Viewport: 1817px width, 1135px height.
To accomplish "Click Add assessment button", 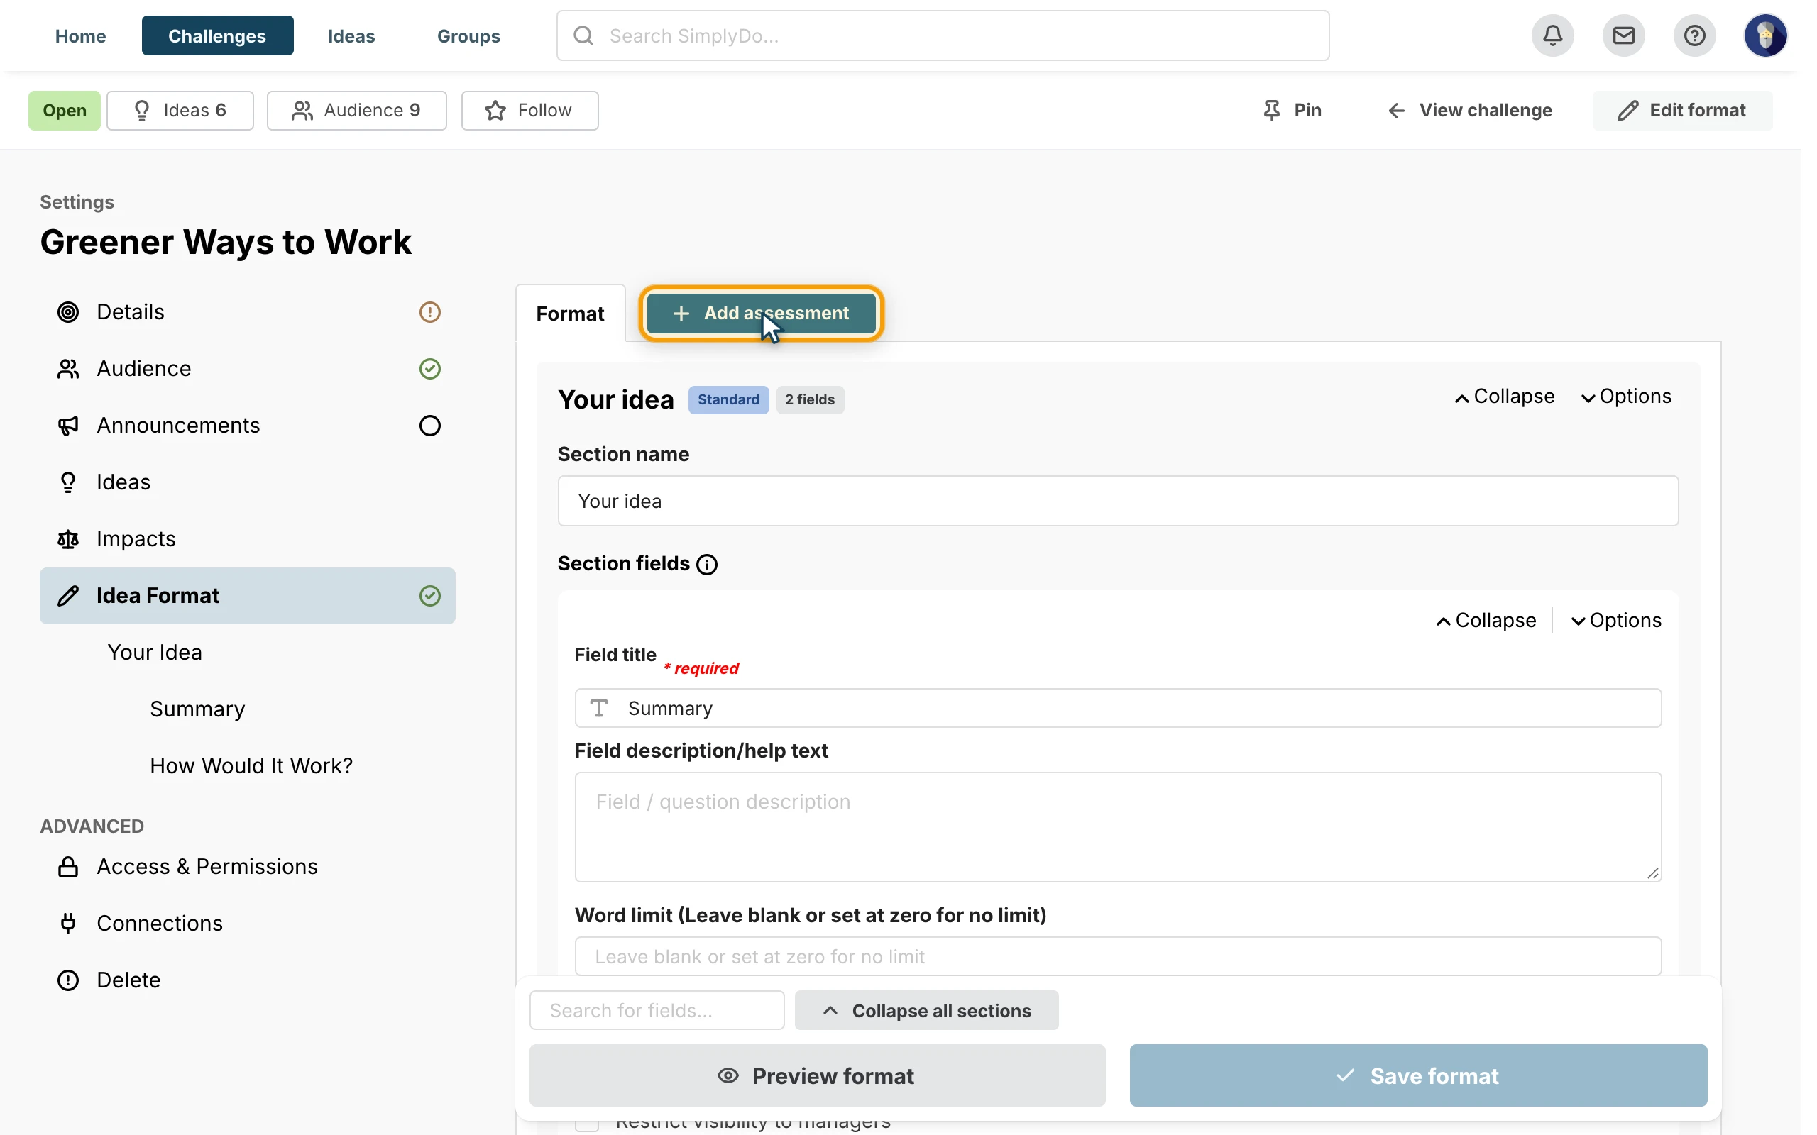I will tap(761, 313).
